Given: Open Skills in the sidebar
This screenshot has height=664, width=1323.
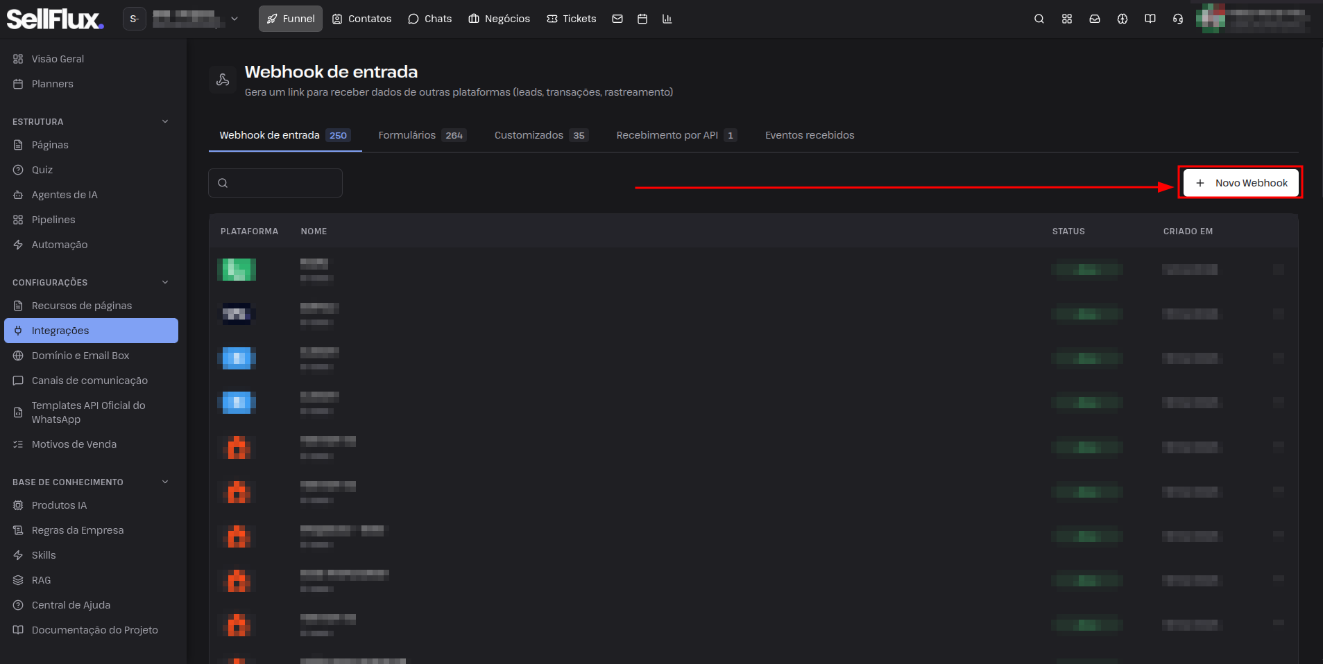Looking at the screenshot, I should [91, 555].
